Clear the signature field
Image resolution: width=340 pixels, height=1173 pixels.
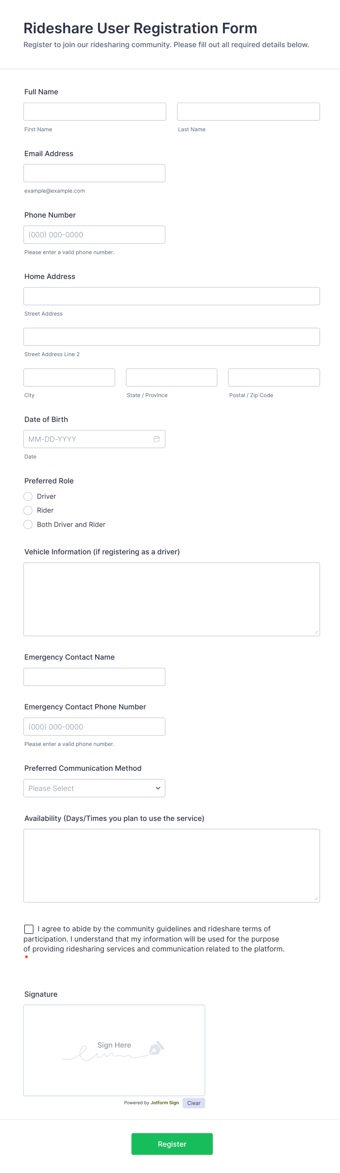(193, 1103)
